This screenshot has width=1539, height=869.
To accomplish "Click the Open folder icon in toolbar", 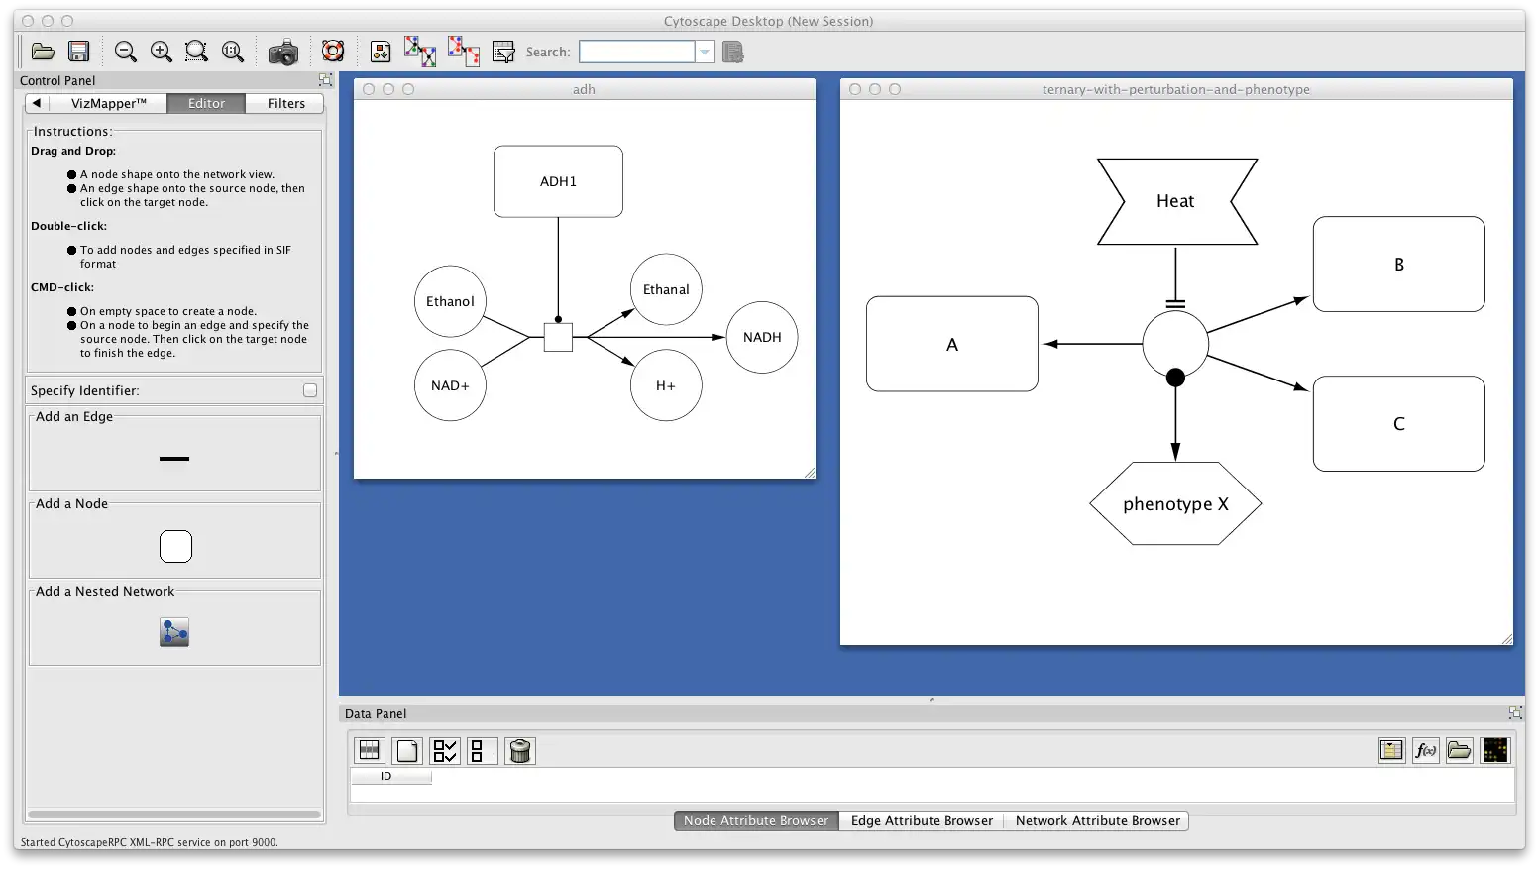I will click(43, 52).
